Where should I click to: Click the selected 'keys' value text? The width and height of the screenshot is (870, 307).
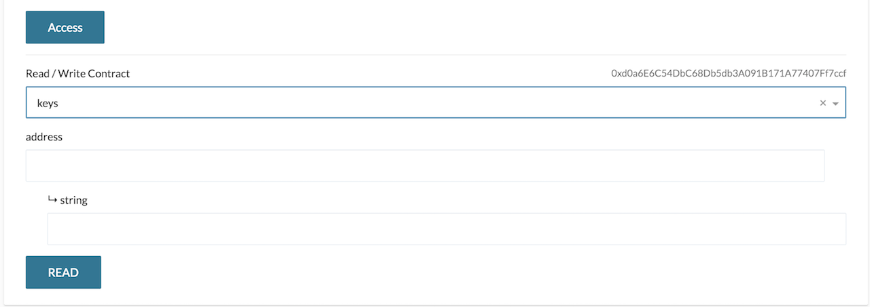[x=48, y=103]
